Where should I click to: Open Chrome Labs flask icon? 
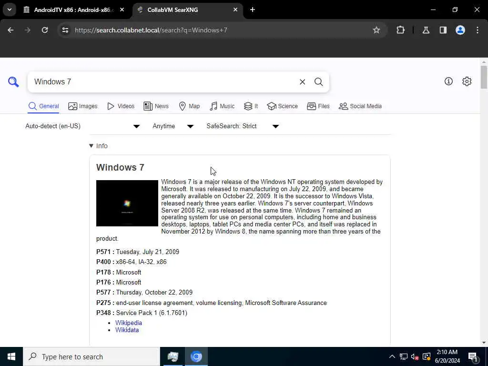click(x=426, y=30)
